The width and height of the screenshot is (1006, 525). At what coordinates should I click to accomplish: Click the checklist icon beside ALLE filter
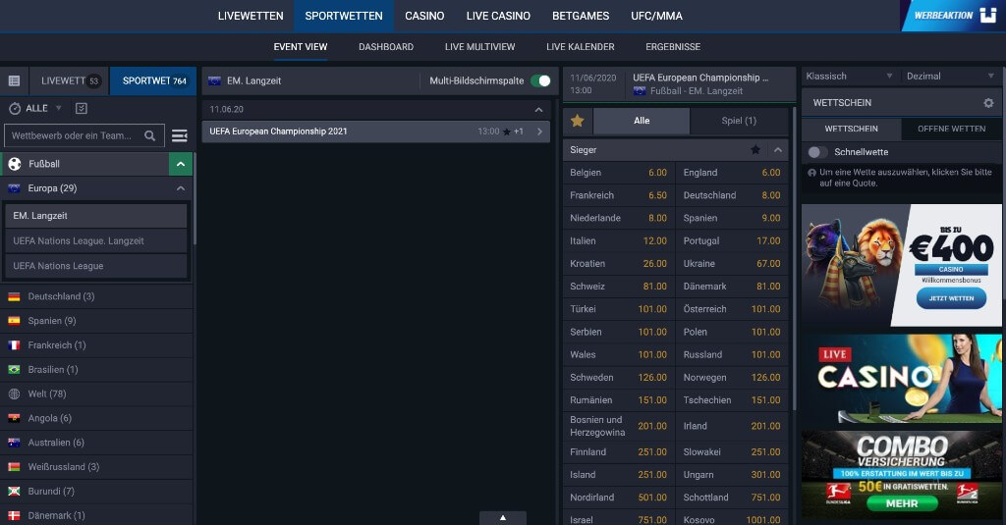82,108
